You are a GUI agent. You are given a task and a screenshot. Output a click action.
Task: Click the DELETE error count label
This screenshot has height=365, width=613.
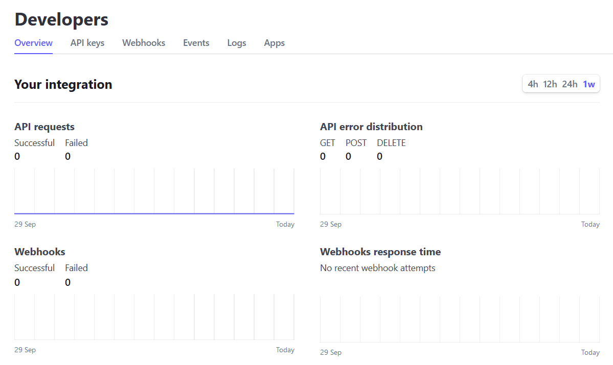(x=391, y=143)
